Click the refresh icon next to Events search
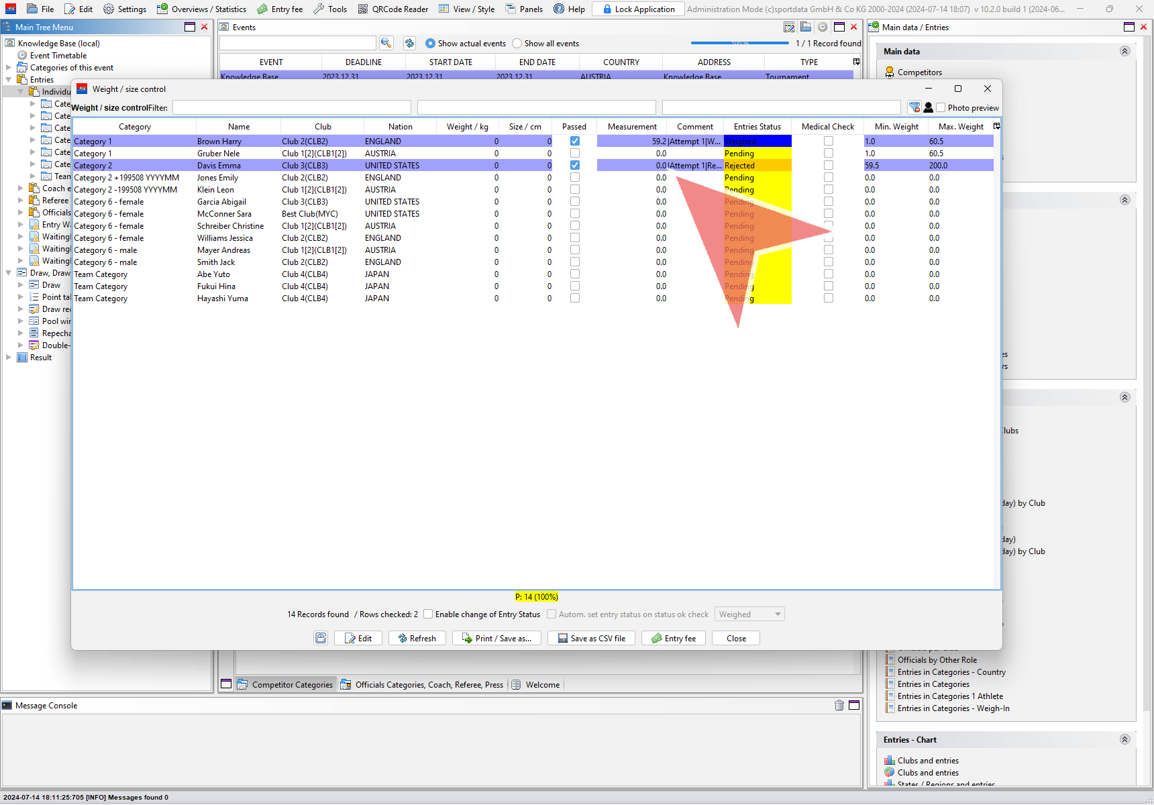 click(x=409, y=43)
